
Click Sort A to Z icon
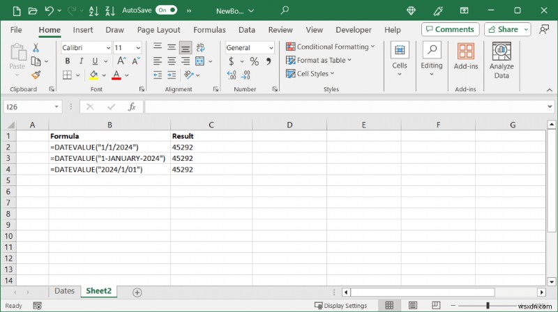(93, 10)
